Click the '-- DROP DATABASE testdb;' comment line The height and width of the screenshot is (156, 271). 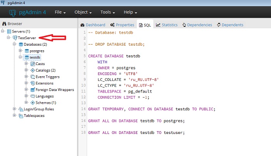116,45
